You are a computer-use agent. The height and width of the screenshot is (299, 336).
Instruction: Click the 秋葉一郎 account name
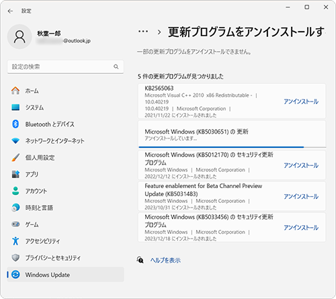click(49, 34)
